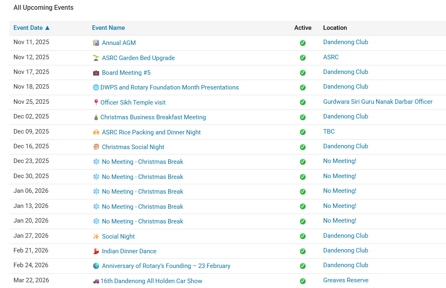Click the seedling icon beside ASRC Garden Bed Upgrade

96,58
